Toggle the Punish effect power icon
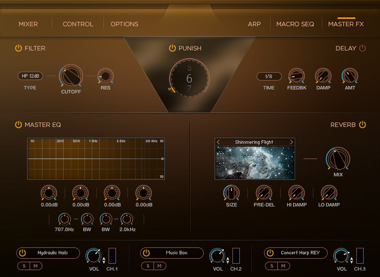This screenshot has width=380, height=277. (x=172, y=48)
